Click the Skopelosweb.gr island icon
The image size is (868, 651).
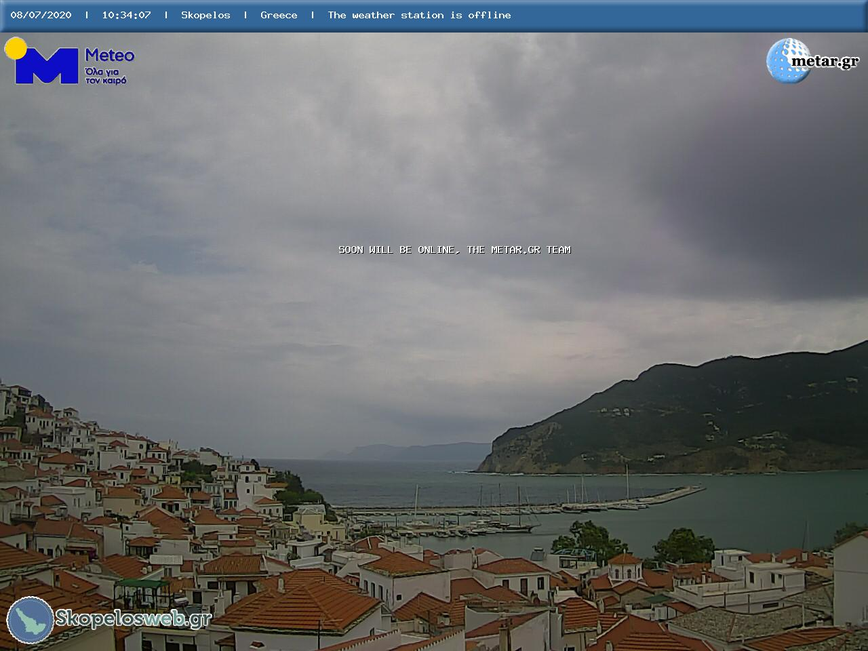click(31, 620)
